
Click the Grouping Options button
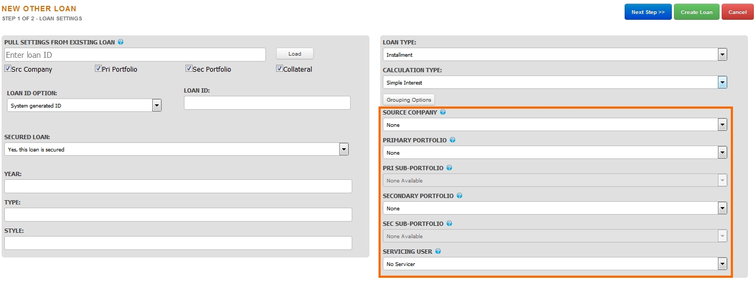(x=409, y=100)
